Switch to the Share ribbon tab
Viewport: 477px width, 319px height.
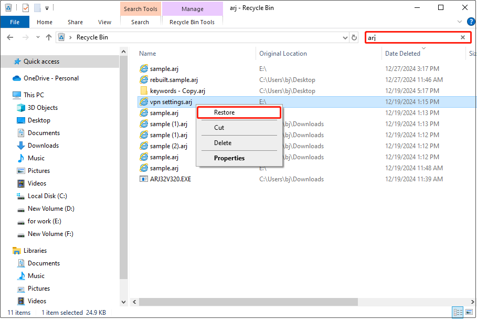coord(75,22)
